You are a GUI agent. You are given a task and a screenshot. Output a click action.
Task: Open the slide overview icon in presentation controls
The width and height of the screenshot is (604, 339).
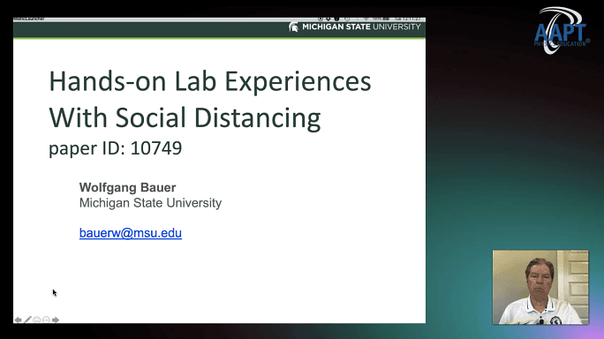[37, 320]
